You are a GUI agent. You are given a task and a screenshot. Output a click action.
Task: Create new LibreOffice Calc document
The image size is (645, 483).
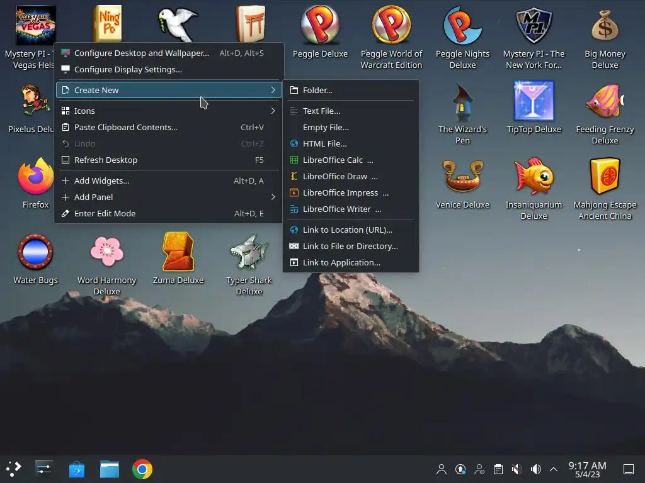[351, 160]
